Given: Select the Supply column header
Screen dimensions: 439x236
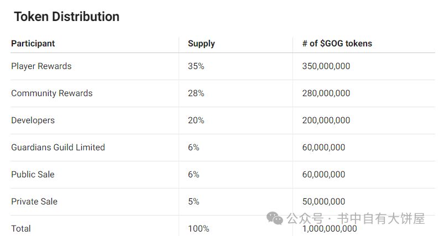Looking at the screenshot, I should (x=201, y=44).
